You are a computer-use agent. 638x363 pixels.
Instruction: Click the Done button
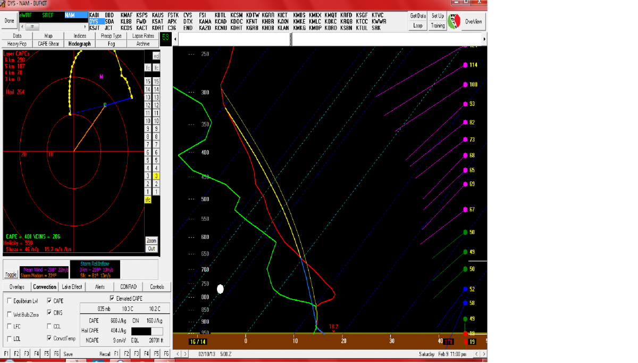click(x=9, y=21)
